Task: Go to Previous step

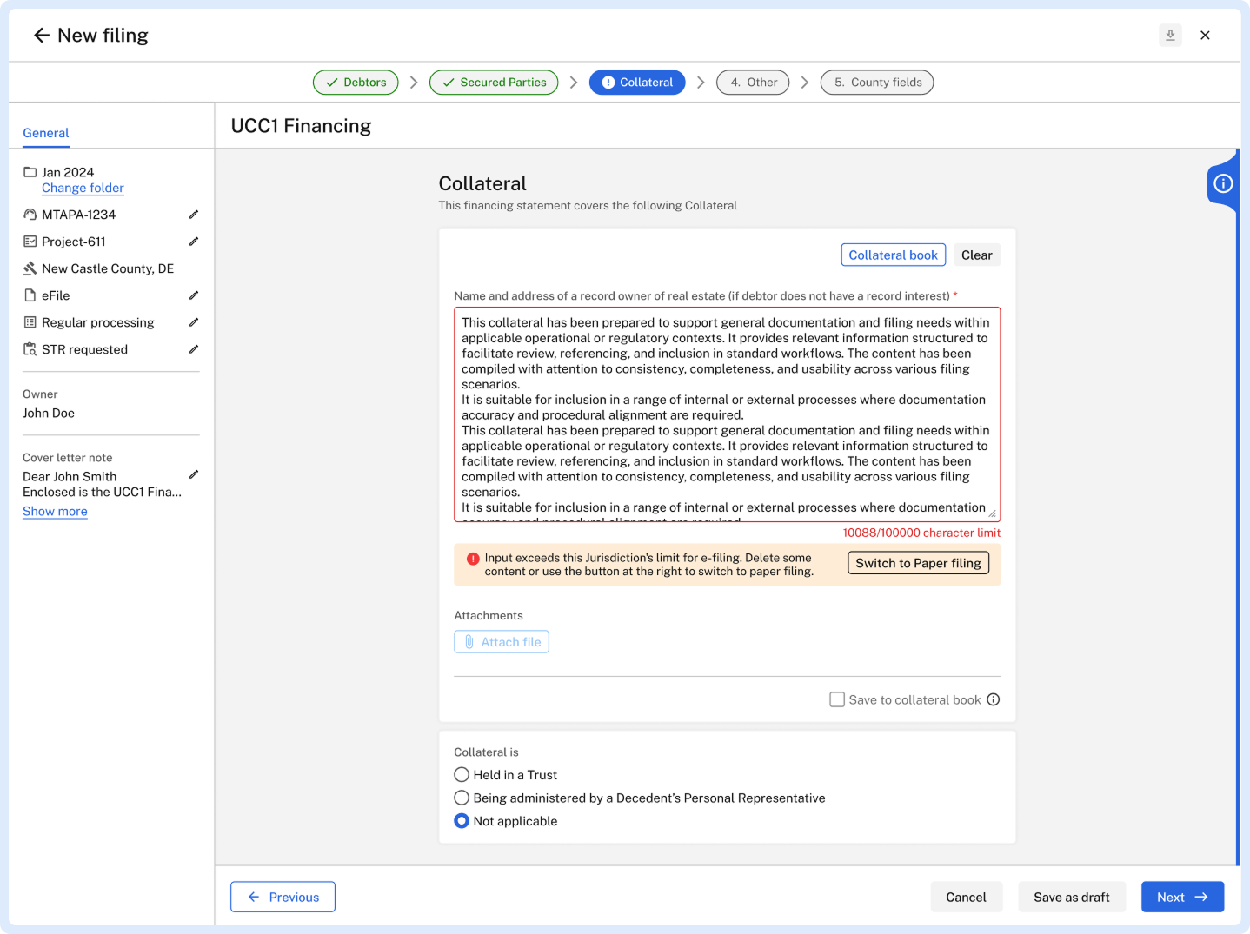Action: point(283,897)
